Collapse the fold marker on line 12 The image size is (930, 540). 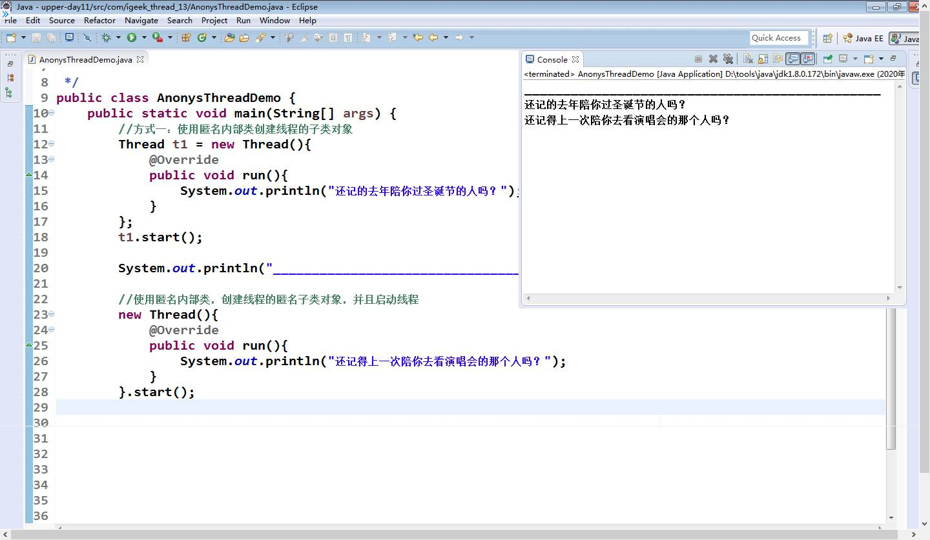[x=52, y=145]
